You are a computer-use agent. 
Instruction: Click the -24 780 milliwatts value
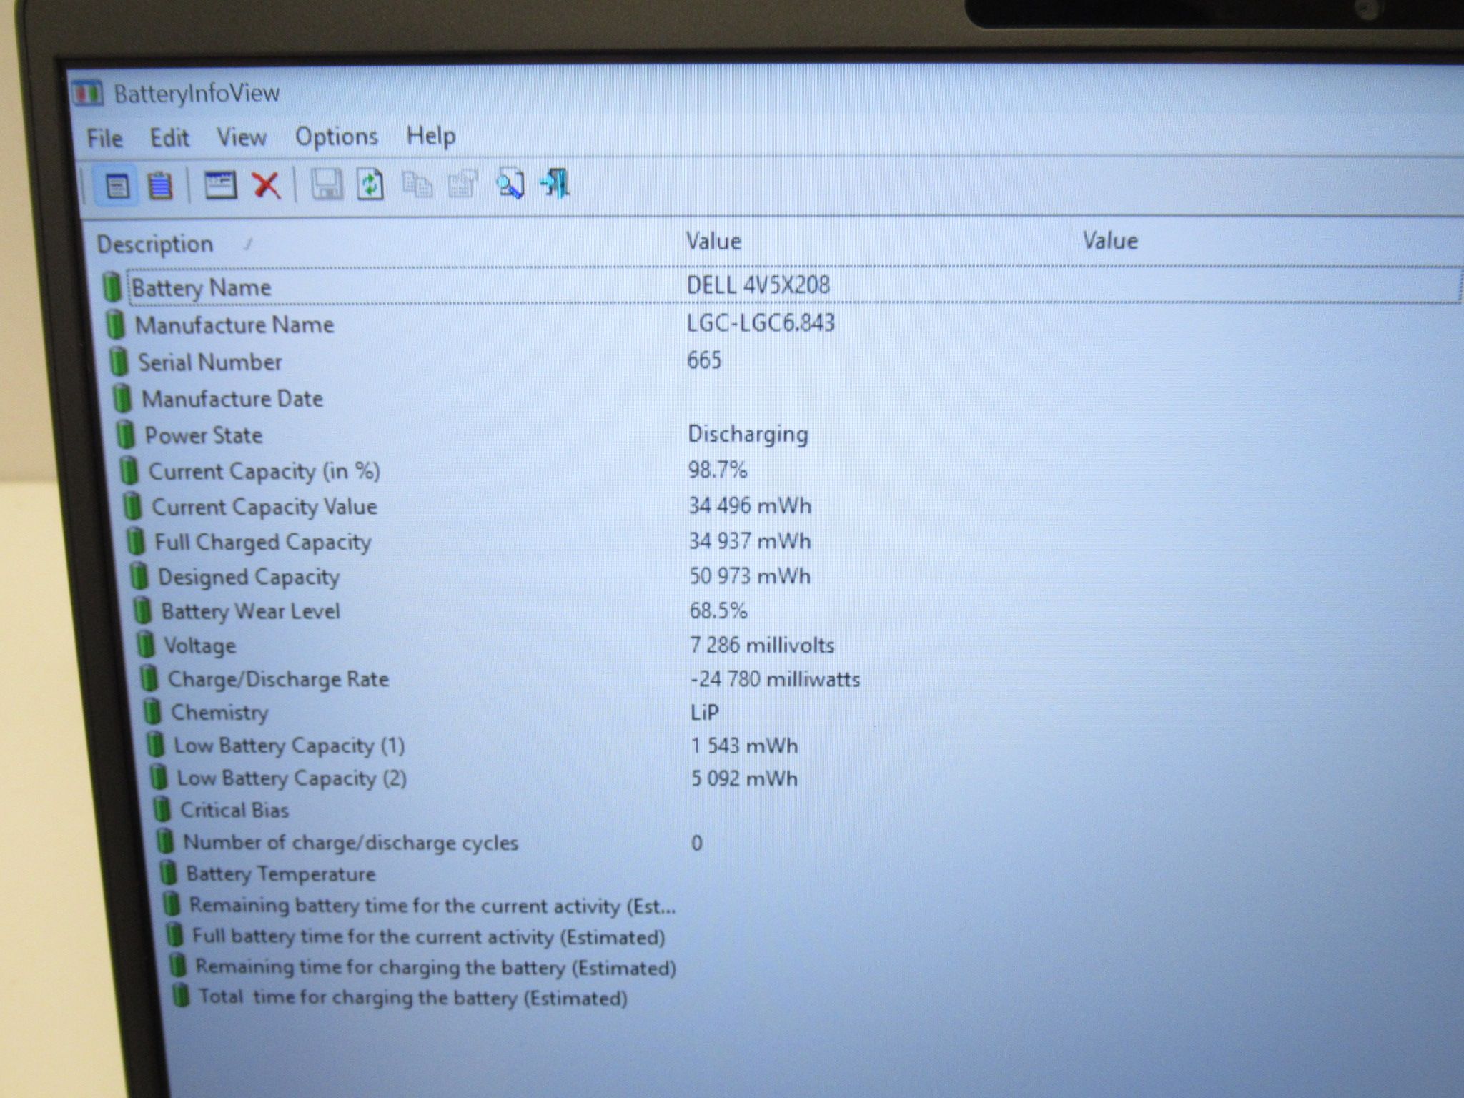click(775, 678)
